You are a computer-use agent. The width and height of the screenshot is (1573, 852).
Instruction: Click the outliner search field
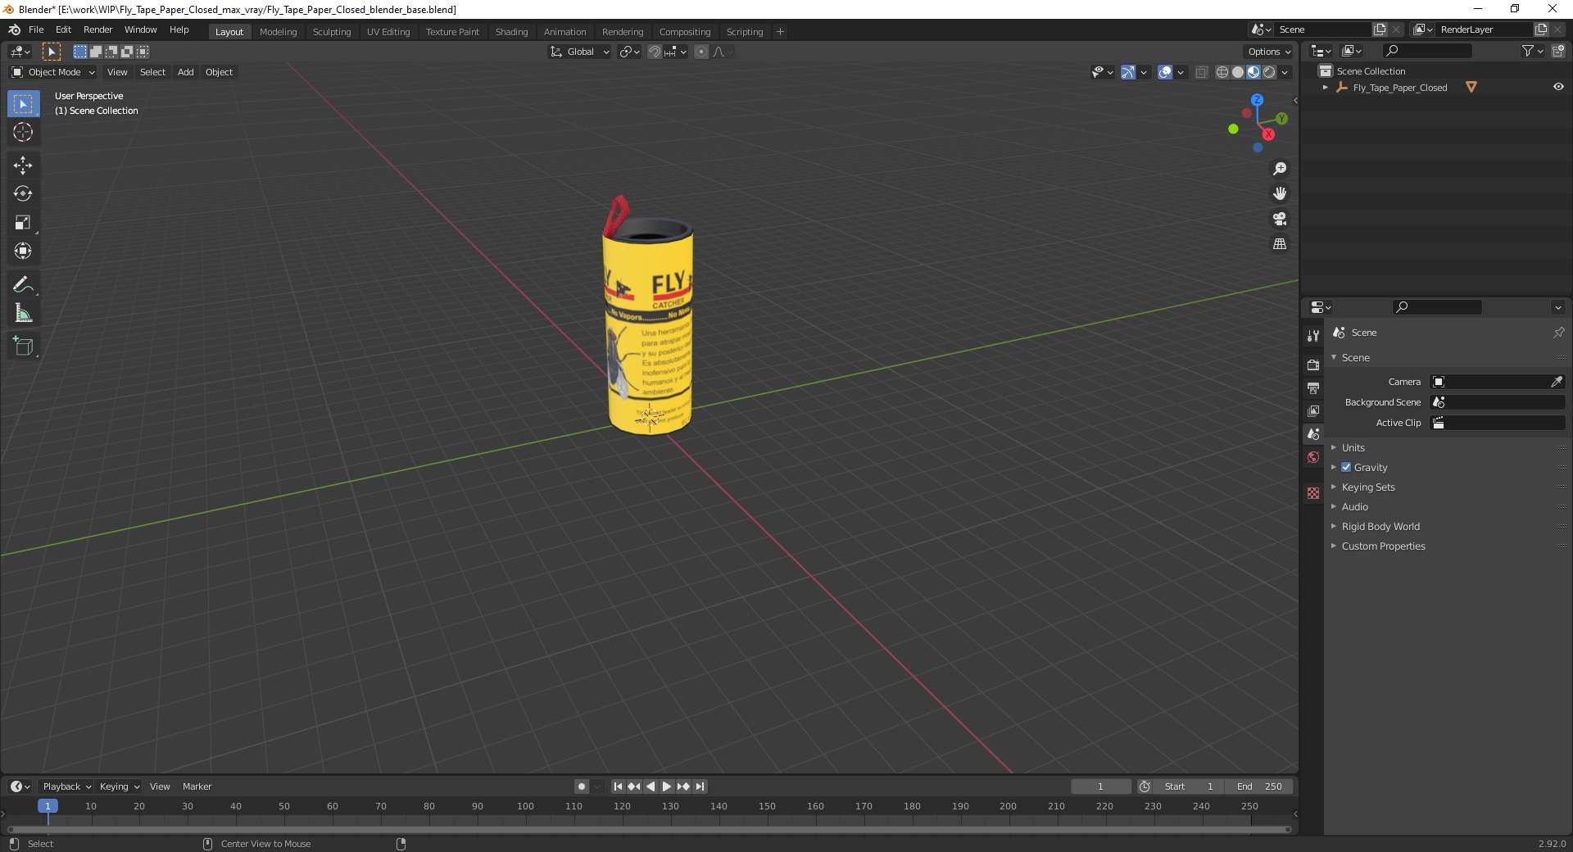1426,51
